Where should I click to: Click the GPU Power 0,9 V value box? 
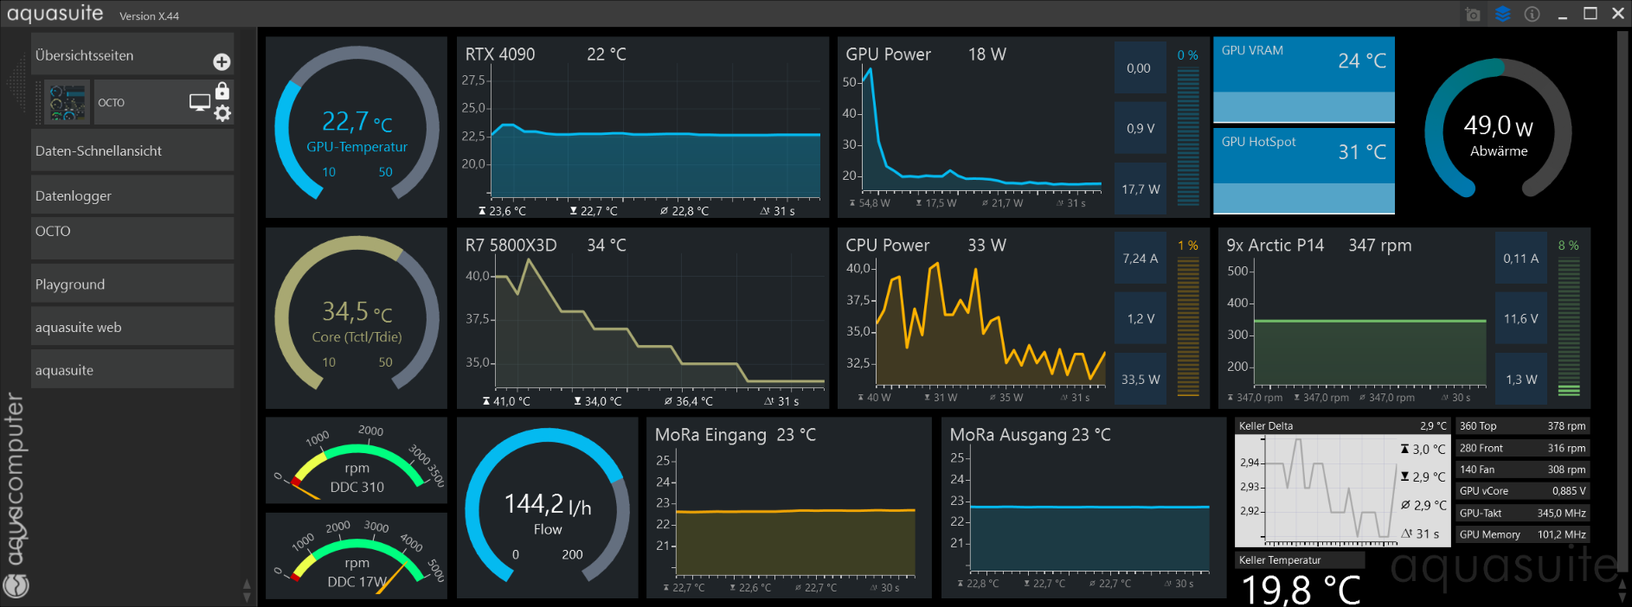pos(1140,128)
